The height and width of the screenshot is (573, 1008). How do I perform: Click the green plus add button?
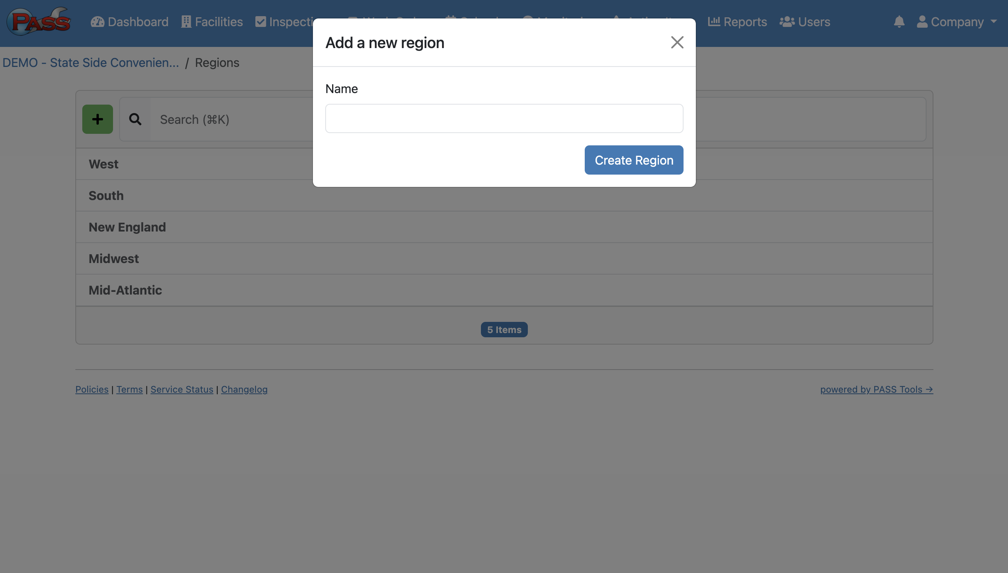pyautogui.click(x=98, y=119)
